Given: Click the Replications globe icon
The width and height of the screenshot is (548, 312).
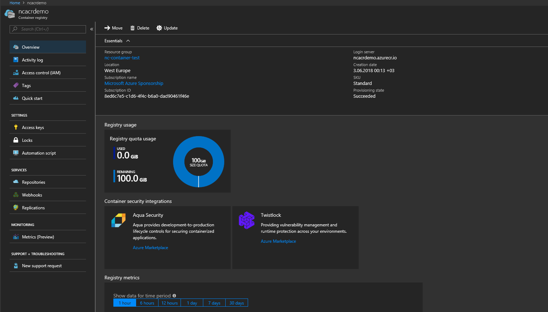Looking at the screenshot, I should click(16, 208).
